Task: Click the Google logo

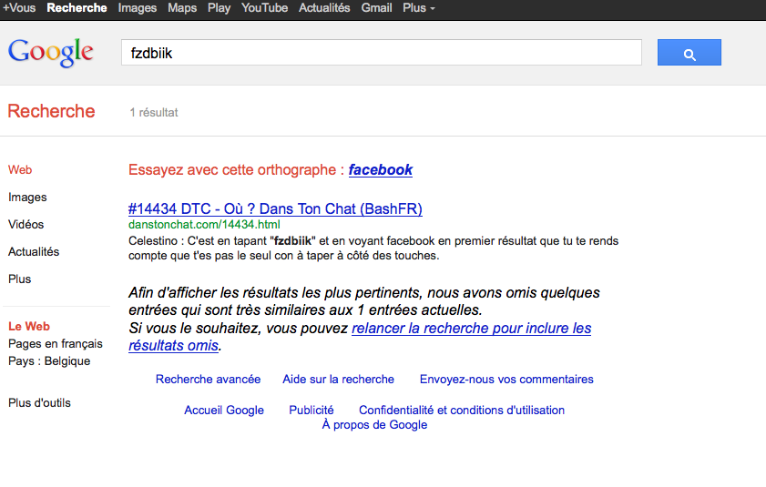Action: click(x=51, y=52)
